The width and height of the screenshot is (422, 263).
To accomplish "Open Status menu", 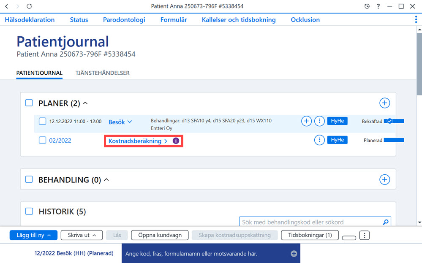I will click(x=79, y=20).
